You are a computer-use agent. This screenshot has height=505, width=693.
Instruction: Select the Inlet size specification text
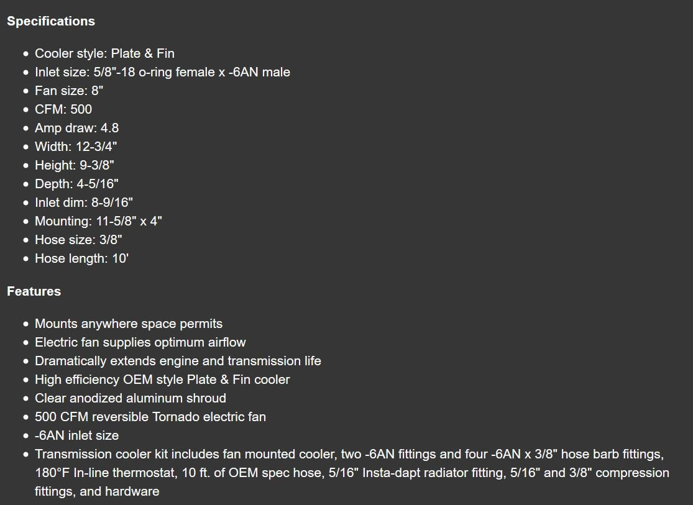(162, 72)
